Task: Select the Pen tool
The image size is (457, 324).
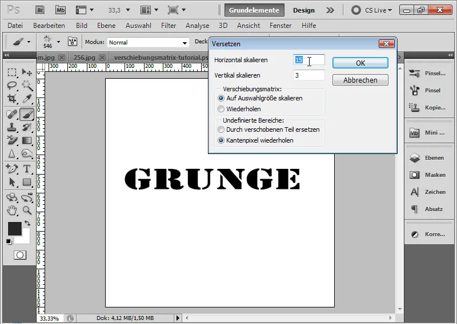Action: click(12, 168)
